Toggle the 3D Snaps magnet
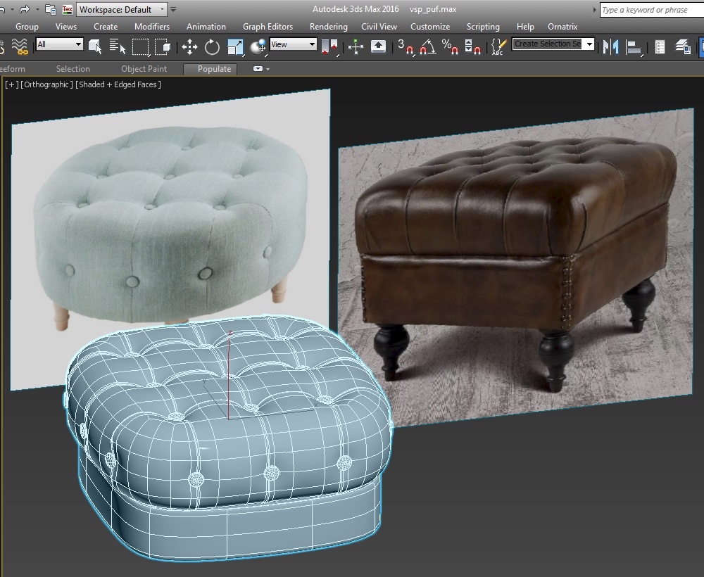The image size is (704, 577). click(x=406, y=47)
